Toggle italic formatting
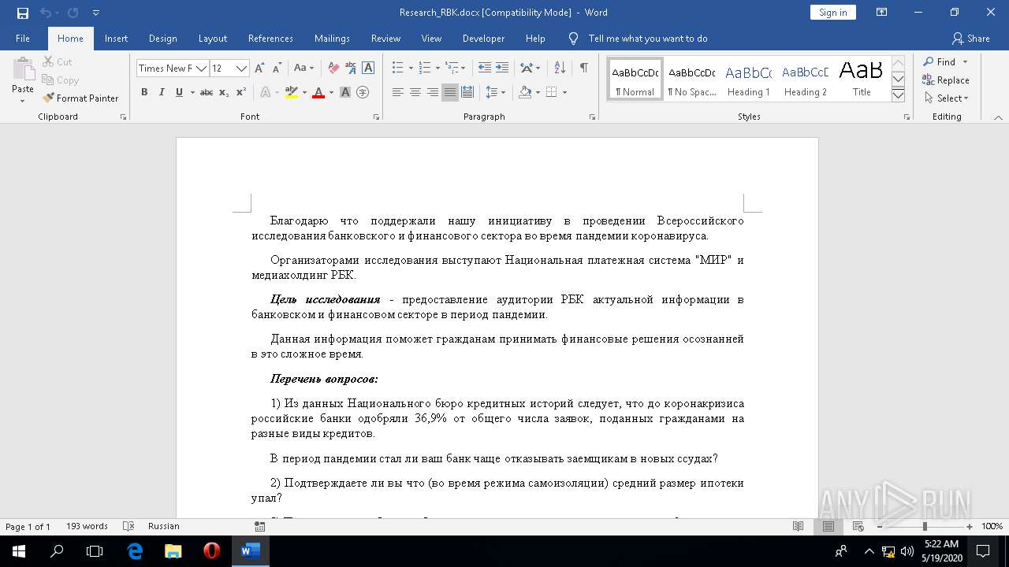 pyautogui.click(x=162, y=92)
